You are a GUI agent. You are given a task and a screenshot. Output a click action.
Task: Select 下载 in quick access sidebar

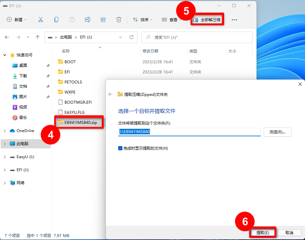pos(23,76)
